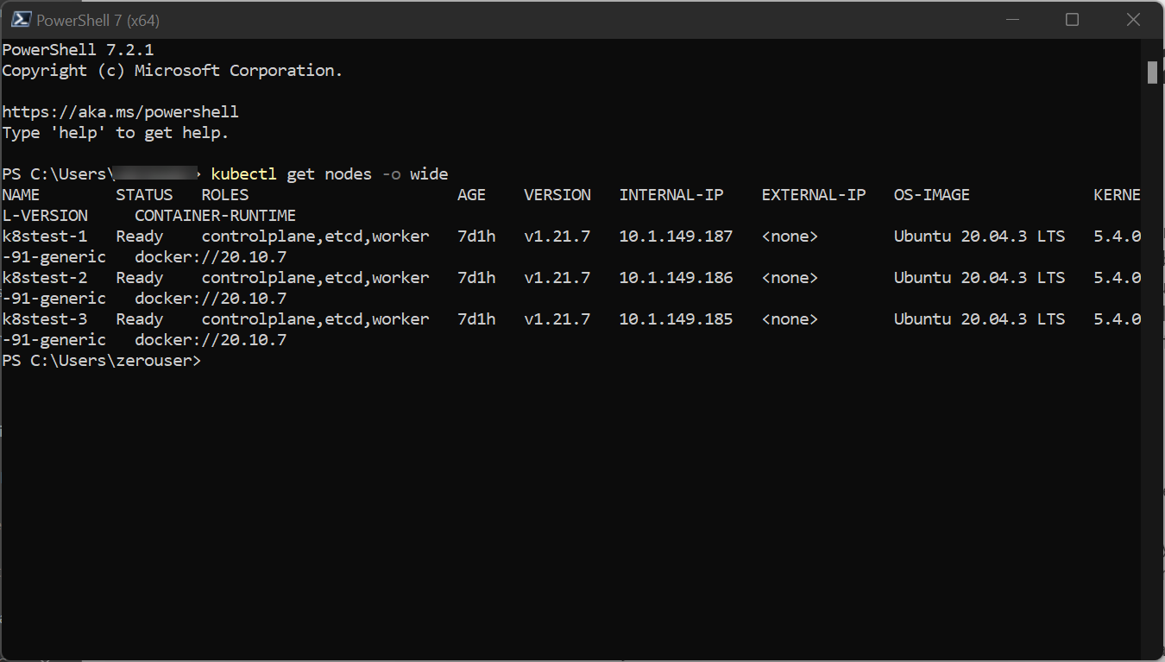The image size is (1165, 662).
Task: Click the ROLES column header
Action: [224, 195]
